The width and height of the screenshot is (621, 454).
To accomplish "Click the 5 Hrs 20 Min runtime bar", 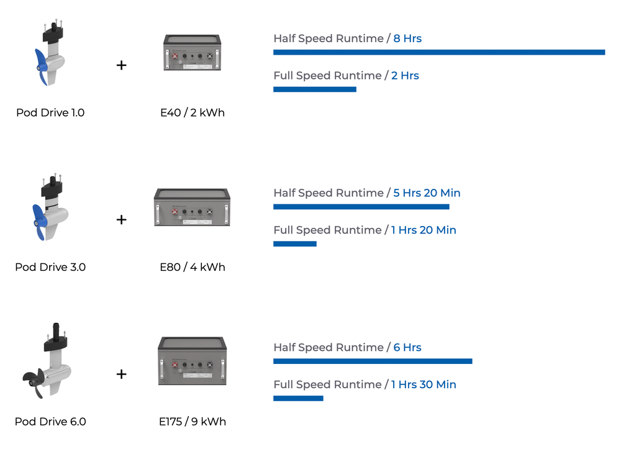I will (361, 207).
